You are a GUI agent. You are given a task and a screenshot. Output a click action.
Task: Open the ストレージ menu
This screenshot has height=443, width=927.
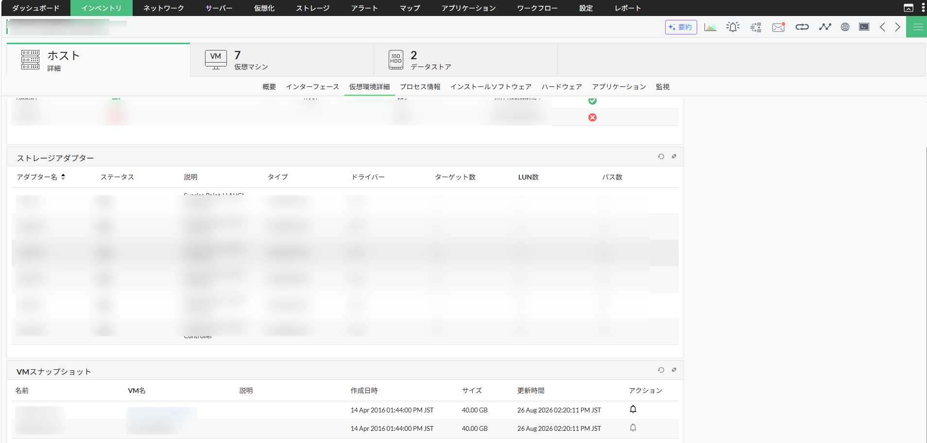pos(313,8)
